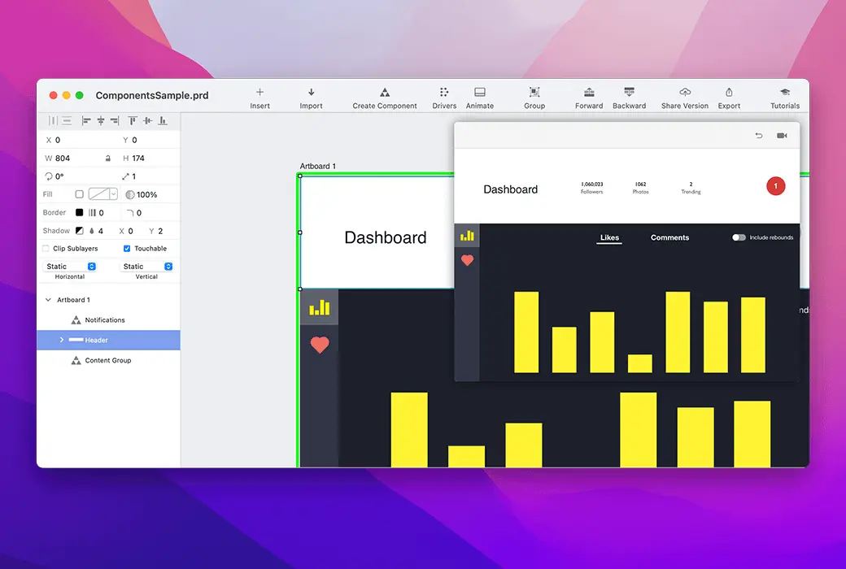Click the shadow Y offset field
Viewport: 846px width, 569px height.
coord(160,231)
